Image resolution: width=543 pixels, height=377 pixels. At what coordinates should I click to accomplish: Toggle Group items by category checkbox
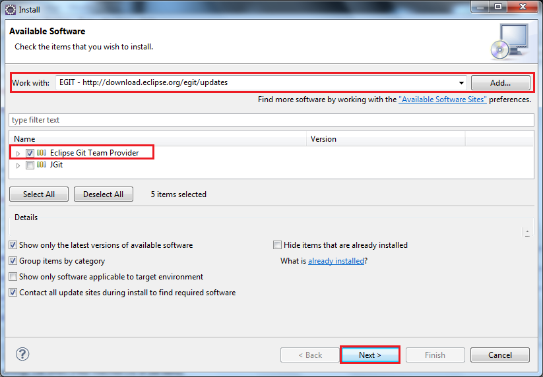pos(13,261)
